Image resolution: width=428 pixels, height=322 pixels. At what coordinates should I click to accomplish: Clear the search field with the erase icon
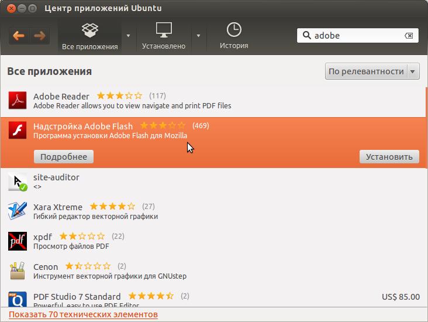pos(409,36)
